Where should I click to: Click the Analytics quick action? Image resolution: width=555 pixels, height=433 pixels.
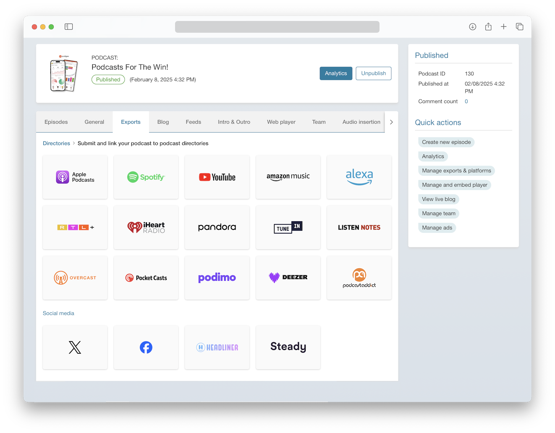[x=433, y=157]
